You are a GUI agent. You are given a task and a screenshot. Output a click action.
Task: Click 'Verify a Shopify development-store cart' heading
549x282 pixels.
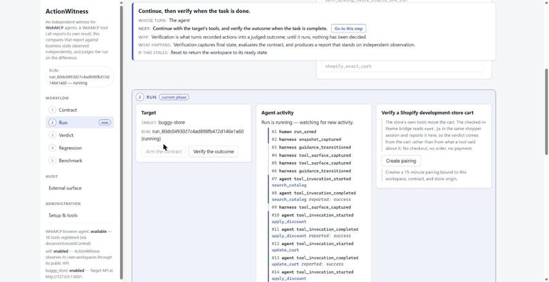428,113
